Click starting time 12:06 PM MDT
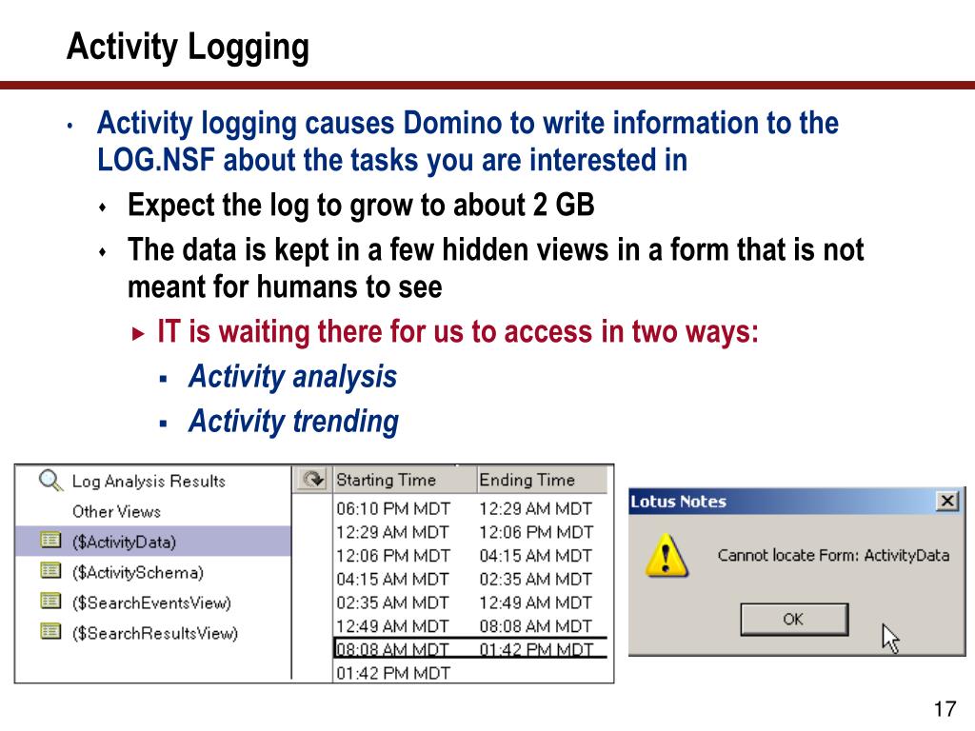Screen dimensions: 975x731 393,556
